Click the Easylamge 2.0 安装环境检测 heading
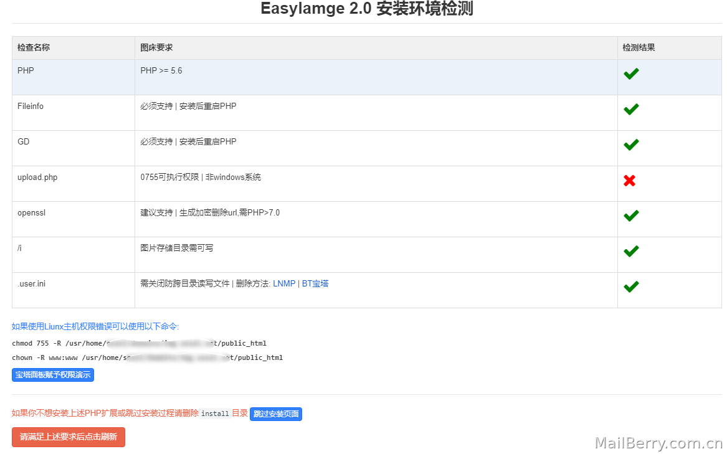Screen dimensions: 727x454 click(x=367, y=8)
